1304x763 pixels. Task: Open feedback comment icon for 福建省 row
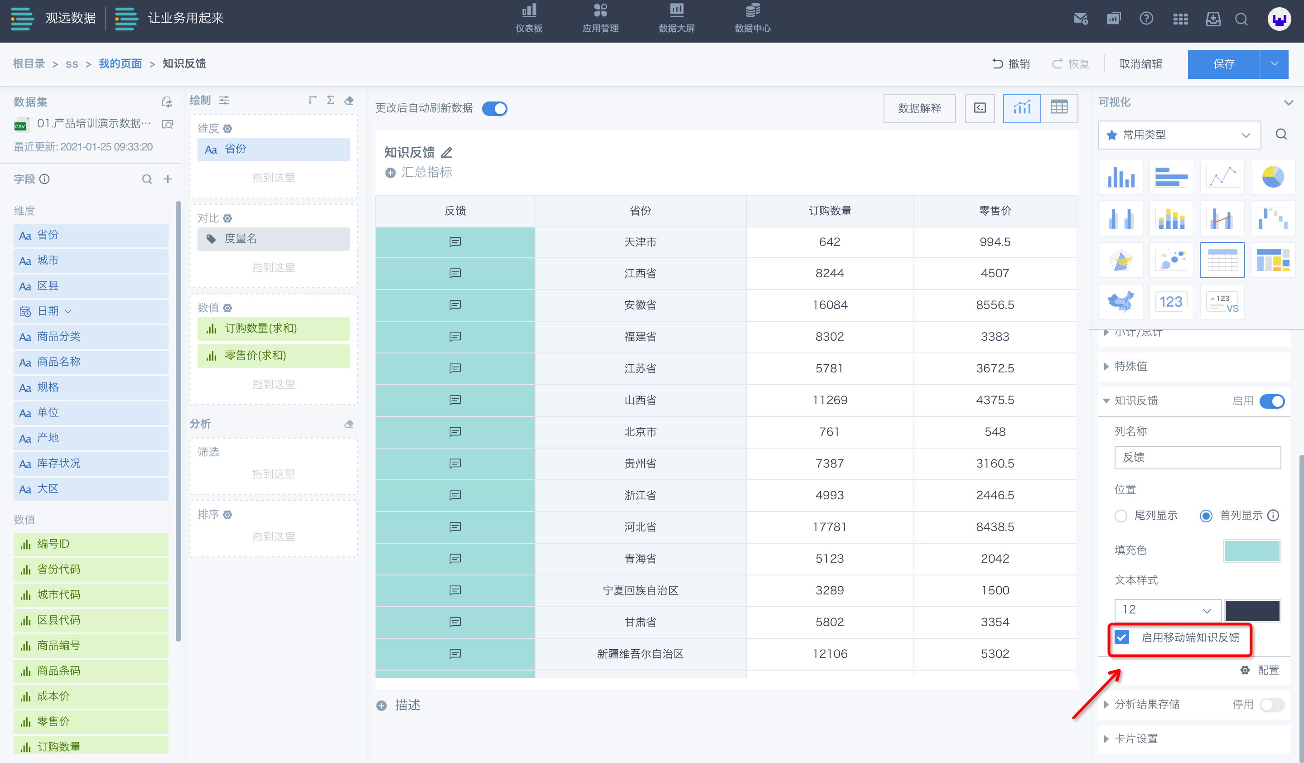pyautogui.click(x=455, y=337)
